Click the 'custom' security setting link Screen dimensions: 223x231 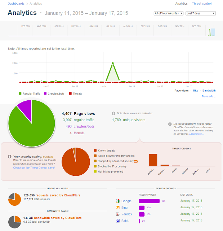[48, 157]
